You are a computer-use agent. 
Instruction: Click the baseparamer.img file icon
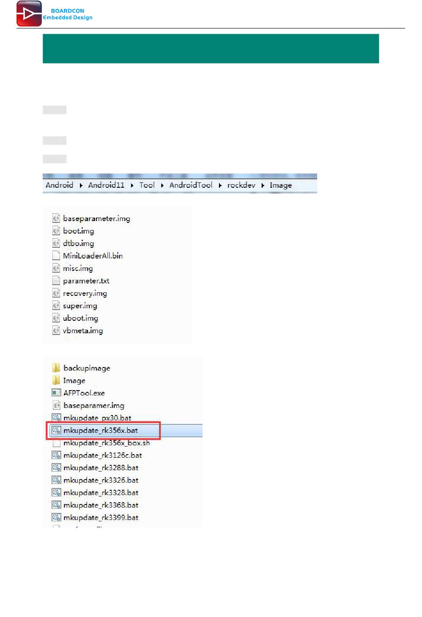(x=56, y=405)
